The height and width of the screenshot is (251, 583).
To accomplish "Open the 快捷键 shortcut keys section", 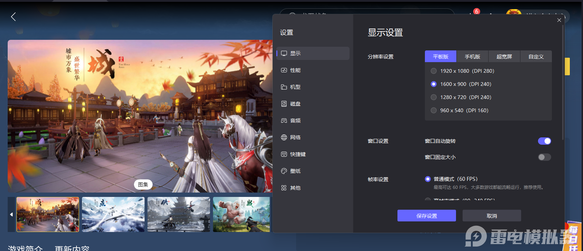I will (313, 154).
